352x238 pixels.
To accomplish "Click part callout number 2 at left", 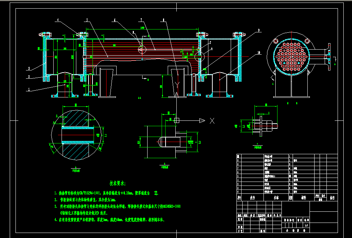I will (x=29, y=77).
